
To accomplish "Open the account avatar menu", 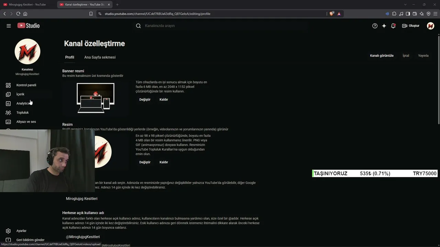I will tap(430, 26).
